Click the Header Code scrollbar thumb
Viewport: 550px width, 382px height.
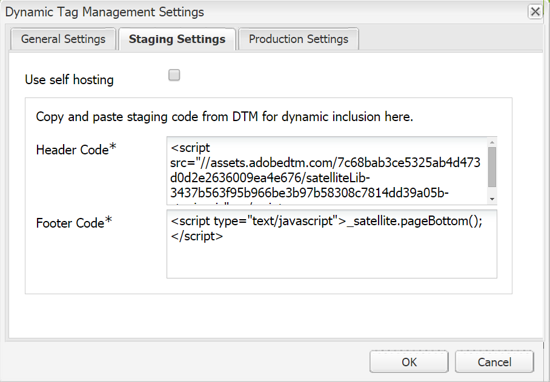pos(492,166)
